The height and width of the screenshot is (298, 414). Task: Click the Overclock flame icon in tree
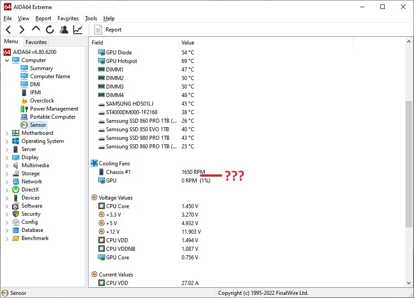(x=24, y=101)
